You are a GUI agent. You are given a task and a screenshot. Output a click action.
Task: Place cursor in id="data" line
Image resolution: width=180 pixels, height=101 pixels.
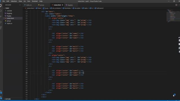(48, 12)
